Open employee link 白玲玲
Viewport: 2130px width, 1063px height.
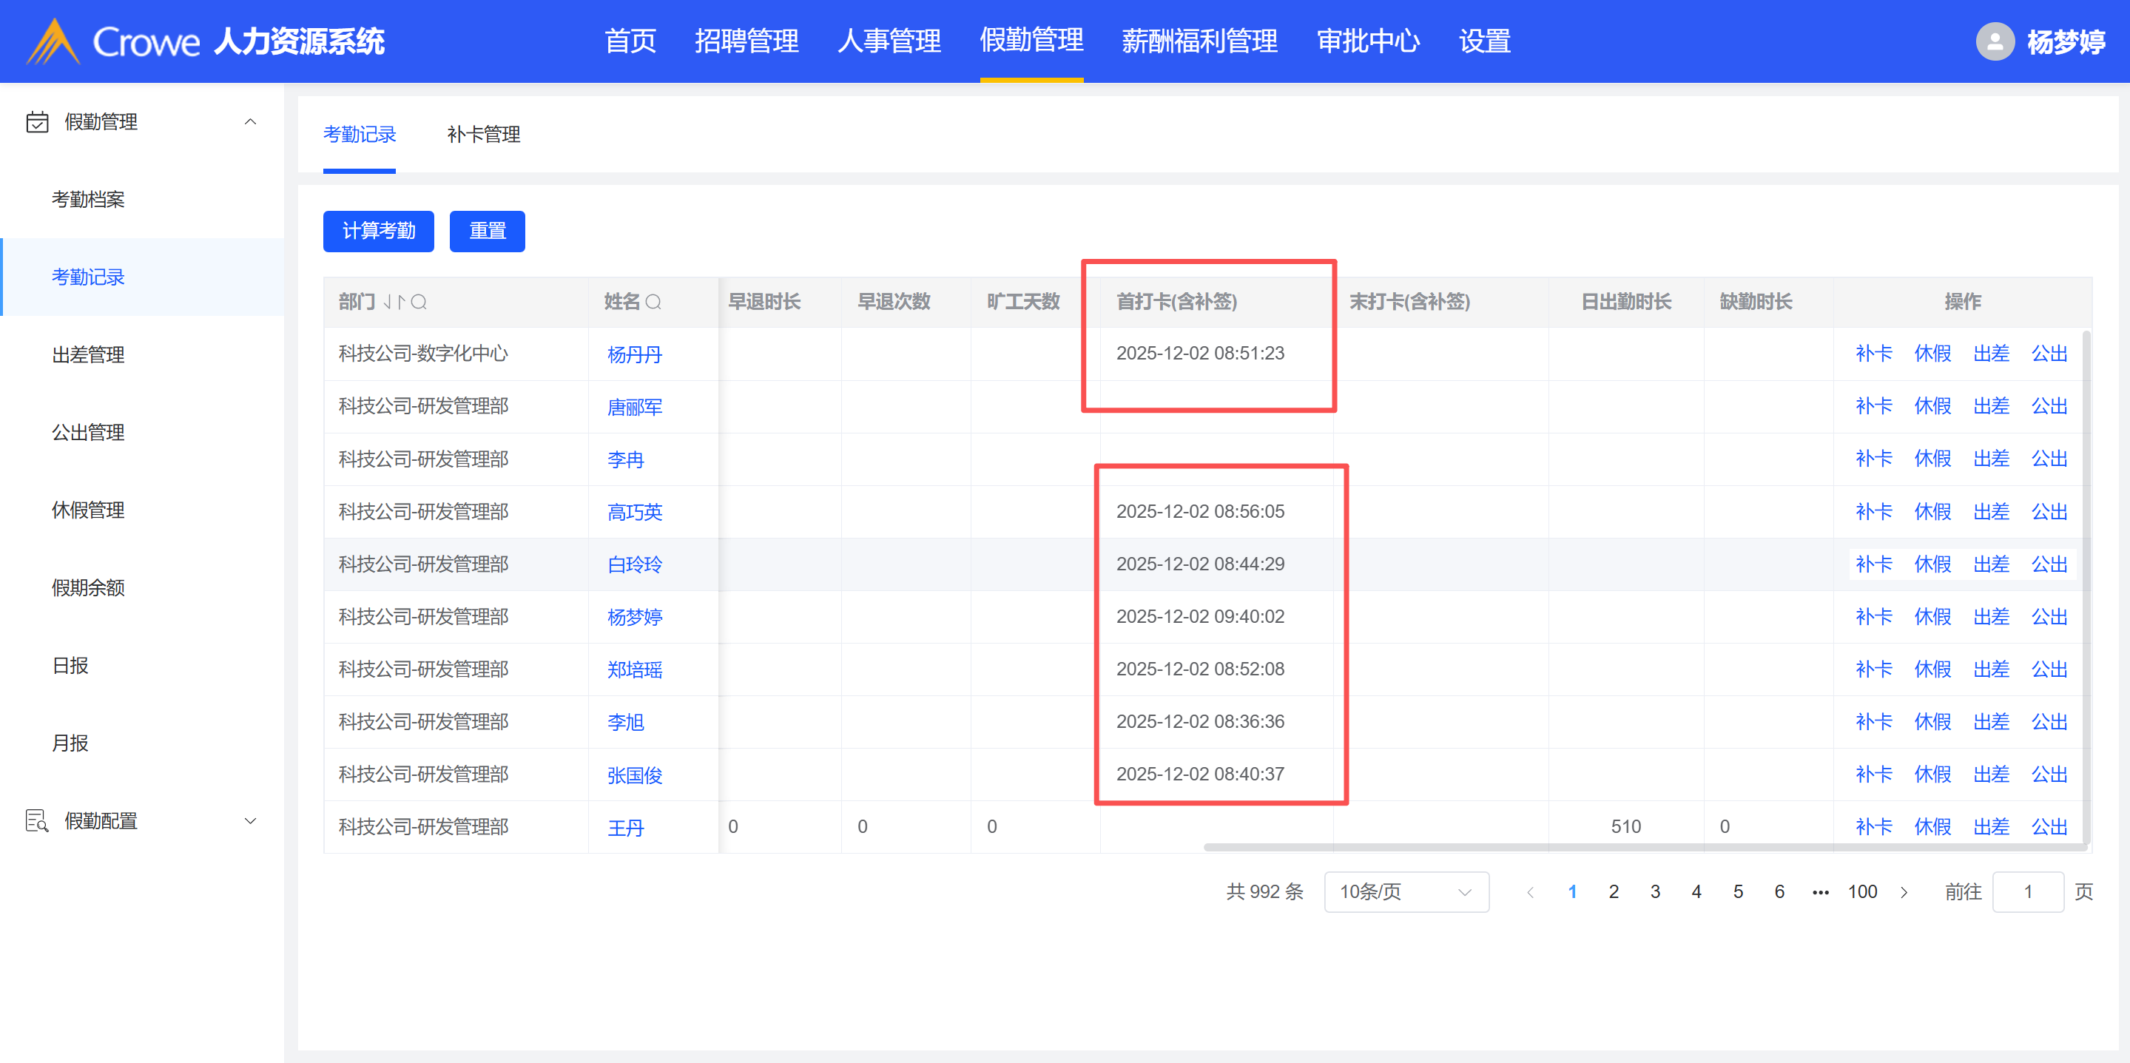tap(634, 564)
